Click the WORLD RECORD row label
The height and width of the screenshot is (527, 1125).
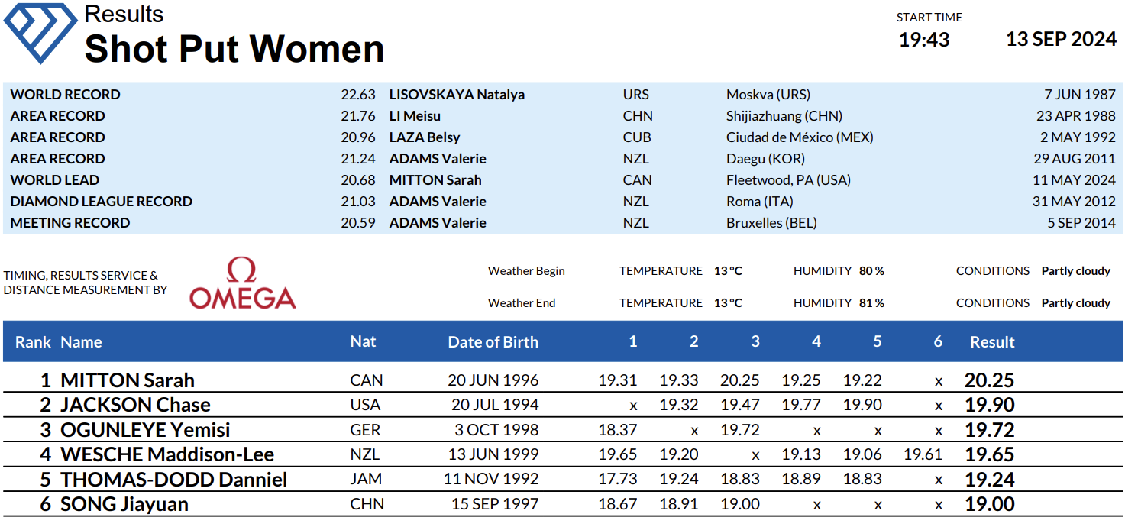click(66, 95)
